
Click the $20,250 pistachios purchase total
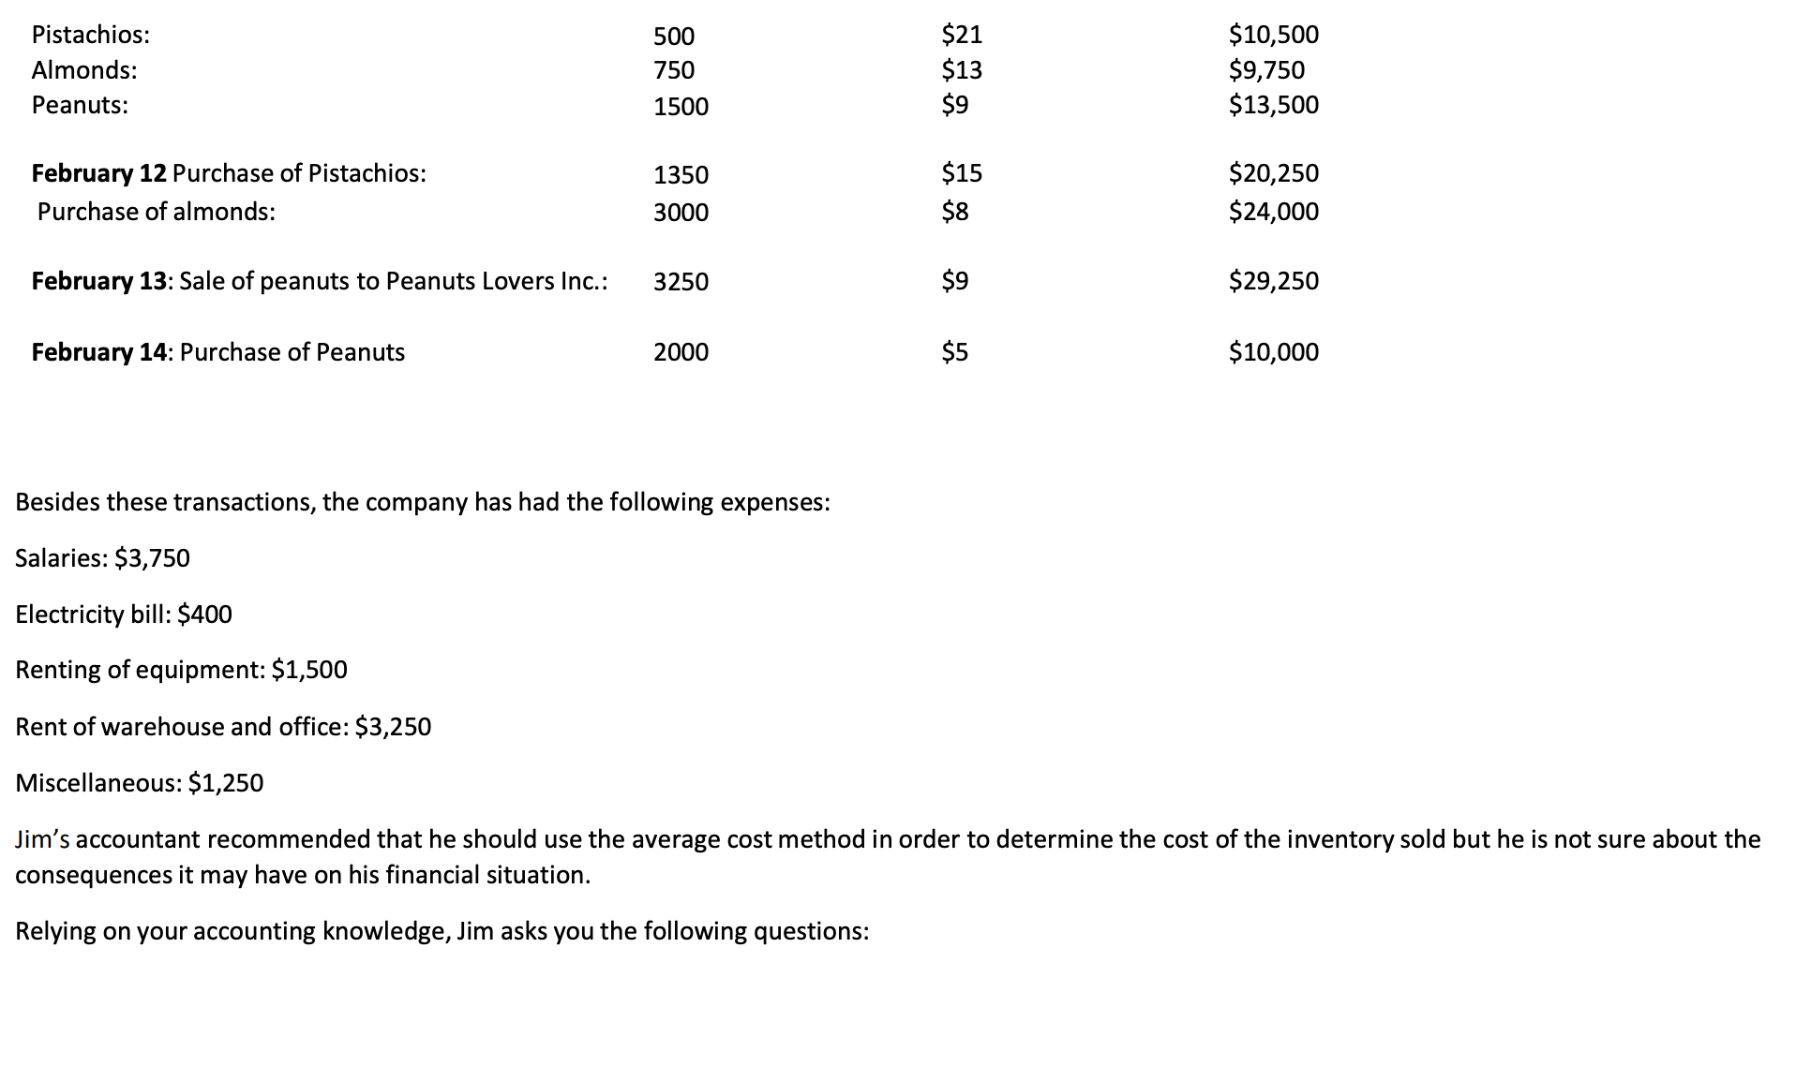tap(1273, 173)
